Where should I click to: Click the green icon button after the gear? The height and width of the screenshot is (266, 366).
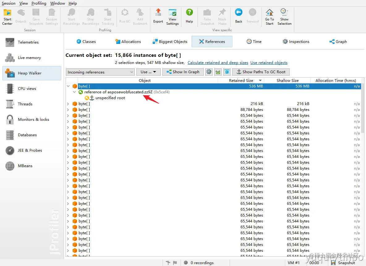[218, 72]
